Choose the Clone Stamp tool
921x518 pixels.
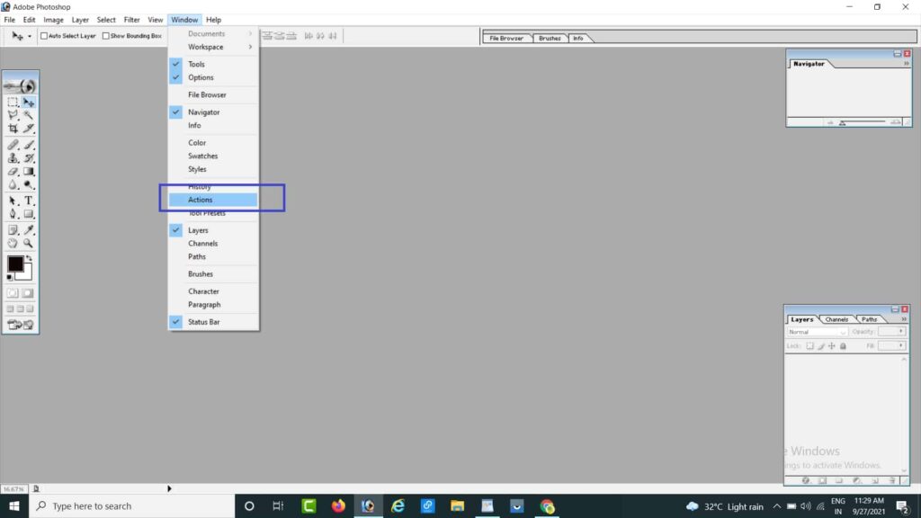[x=13, y=158]
